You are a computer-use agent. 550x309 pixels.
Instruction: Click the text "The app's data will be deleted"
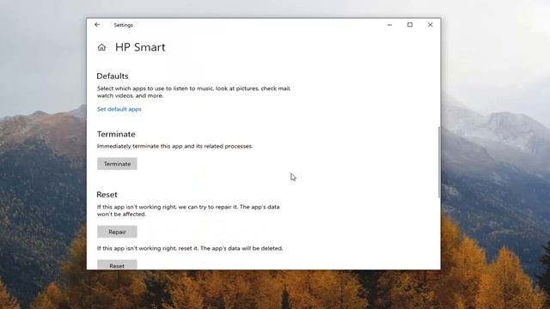241,248
